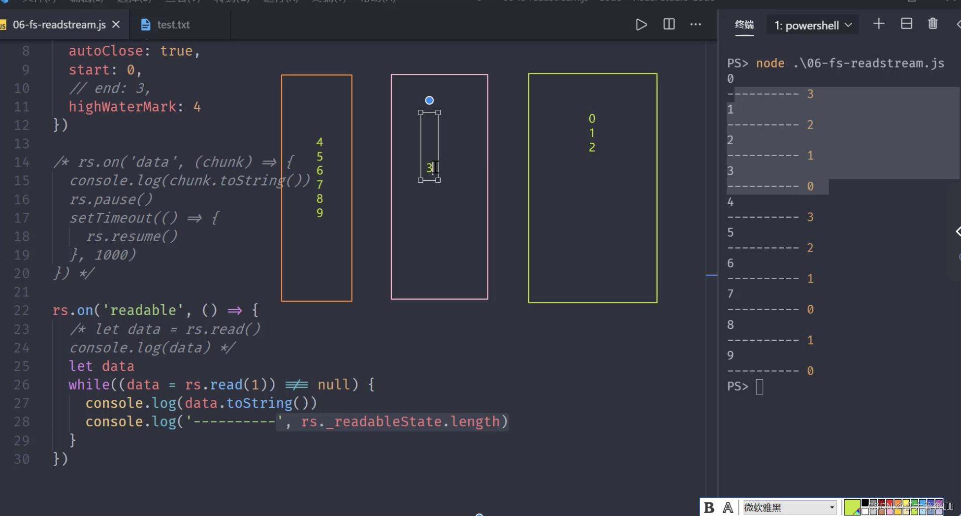
Task: Split the terminal panel
Action: tap(906, 24)
